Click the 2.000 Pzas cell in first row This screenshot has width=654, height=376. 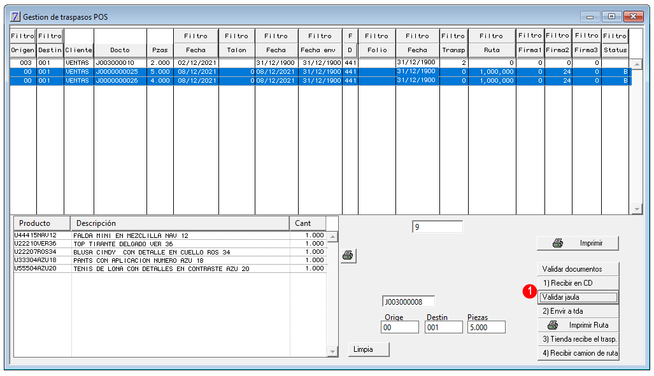click(160, 63)
